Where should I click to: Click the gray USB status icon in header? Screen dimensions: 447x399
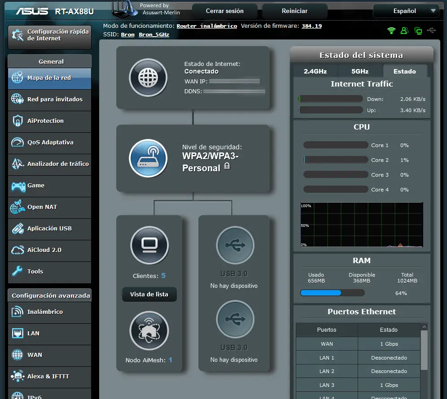[431, 30]
